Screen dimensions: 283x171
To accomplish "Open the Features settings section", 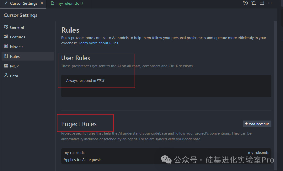I will coord(28,37).
